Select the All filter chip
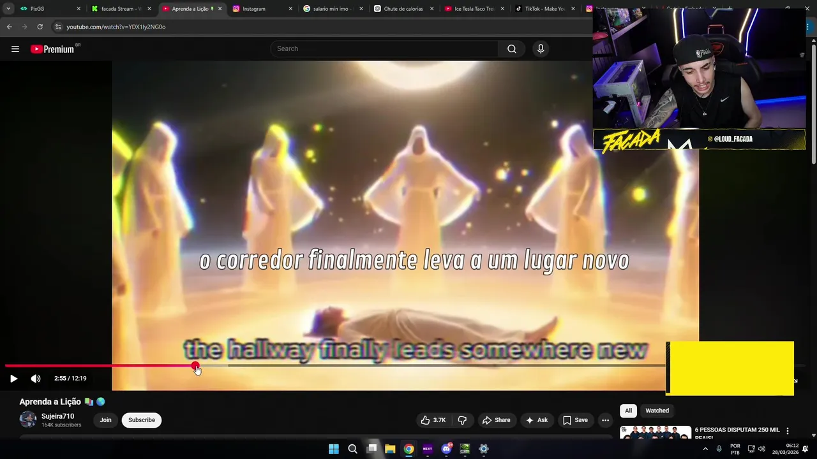This screenshot has width=817, height=459. [x=629, y=411]
